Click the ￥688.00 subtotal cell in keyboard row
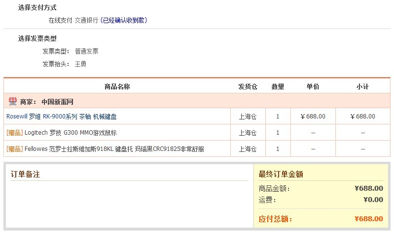This screenshot has width=394, height=234. click(x=362, y=116)
